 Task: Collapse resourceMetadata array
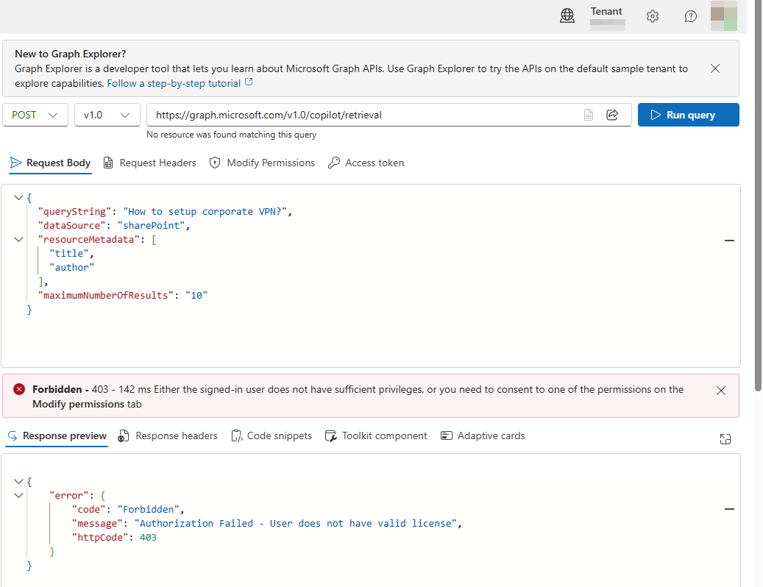pos(18,239)
